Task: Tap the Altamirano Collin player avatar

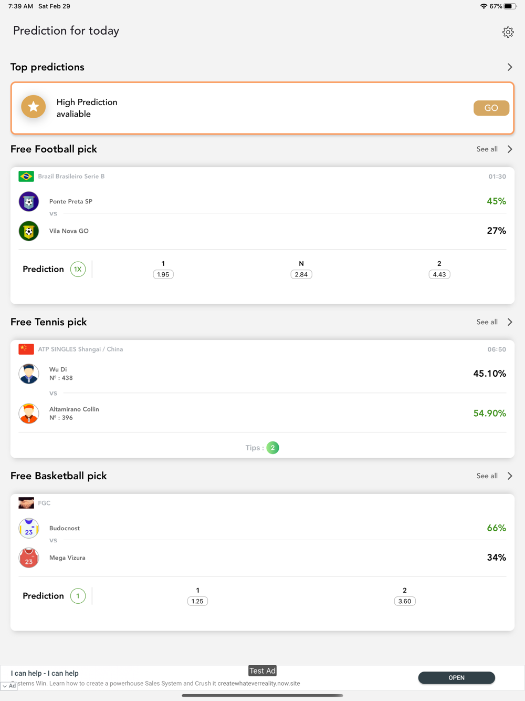Action: click(x=29, y=413)
